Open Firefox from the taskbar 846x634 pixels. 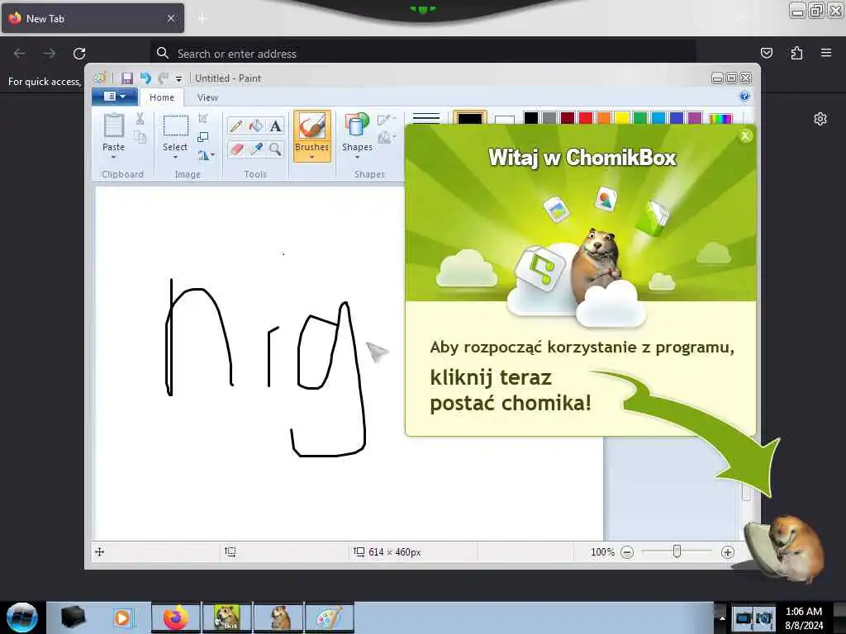pos(176,617)
